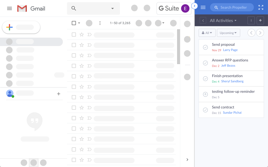268x167 pixels.
Task: Open the Propeller hamburger menu
Action: (203, 8)
